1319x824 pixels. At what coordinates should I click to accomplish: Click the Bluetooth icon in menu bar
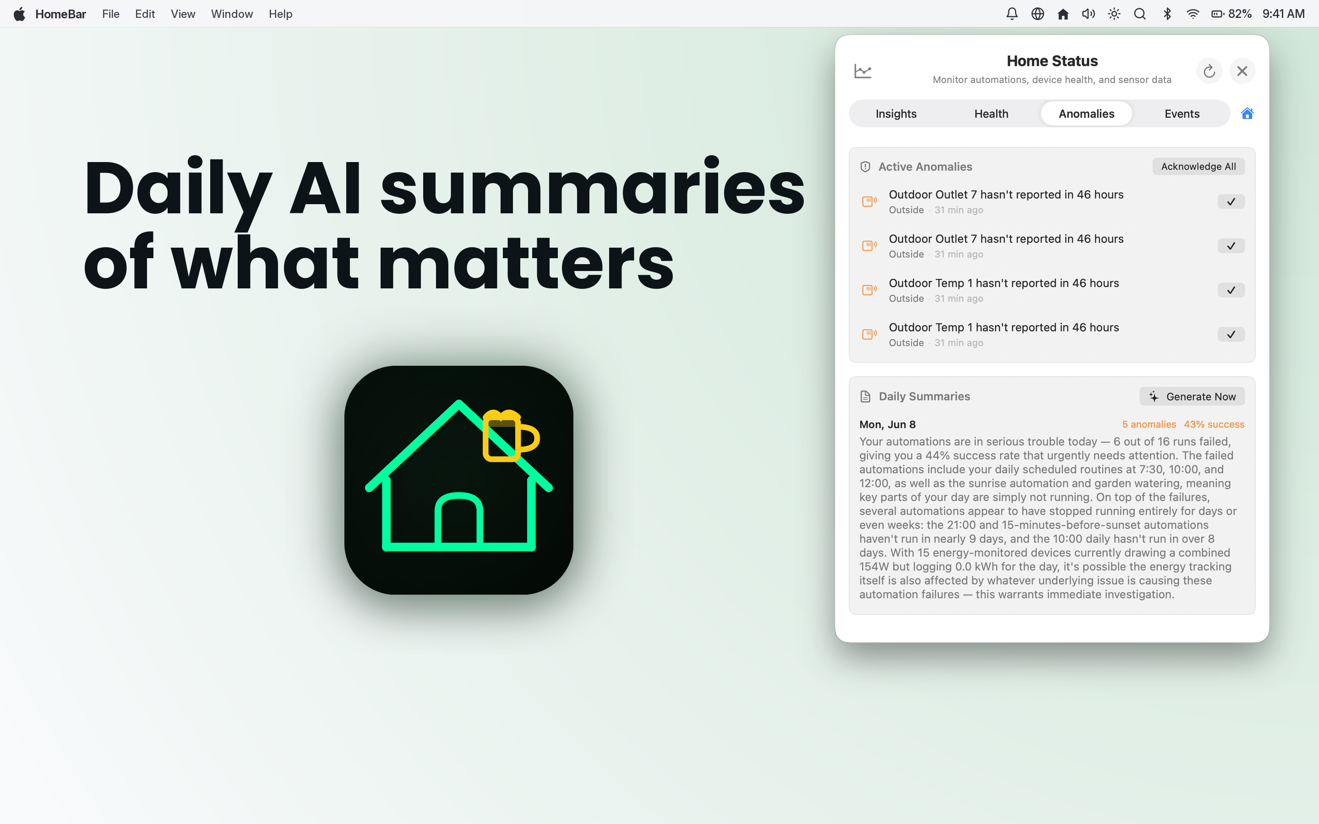click(1167, 14)
